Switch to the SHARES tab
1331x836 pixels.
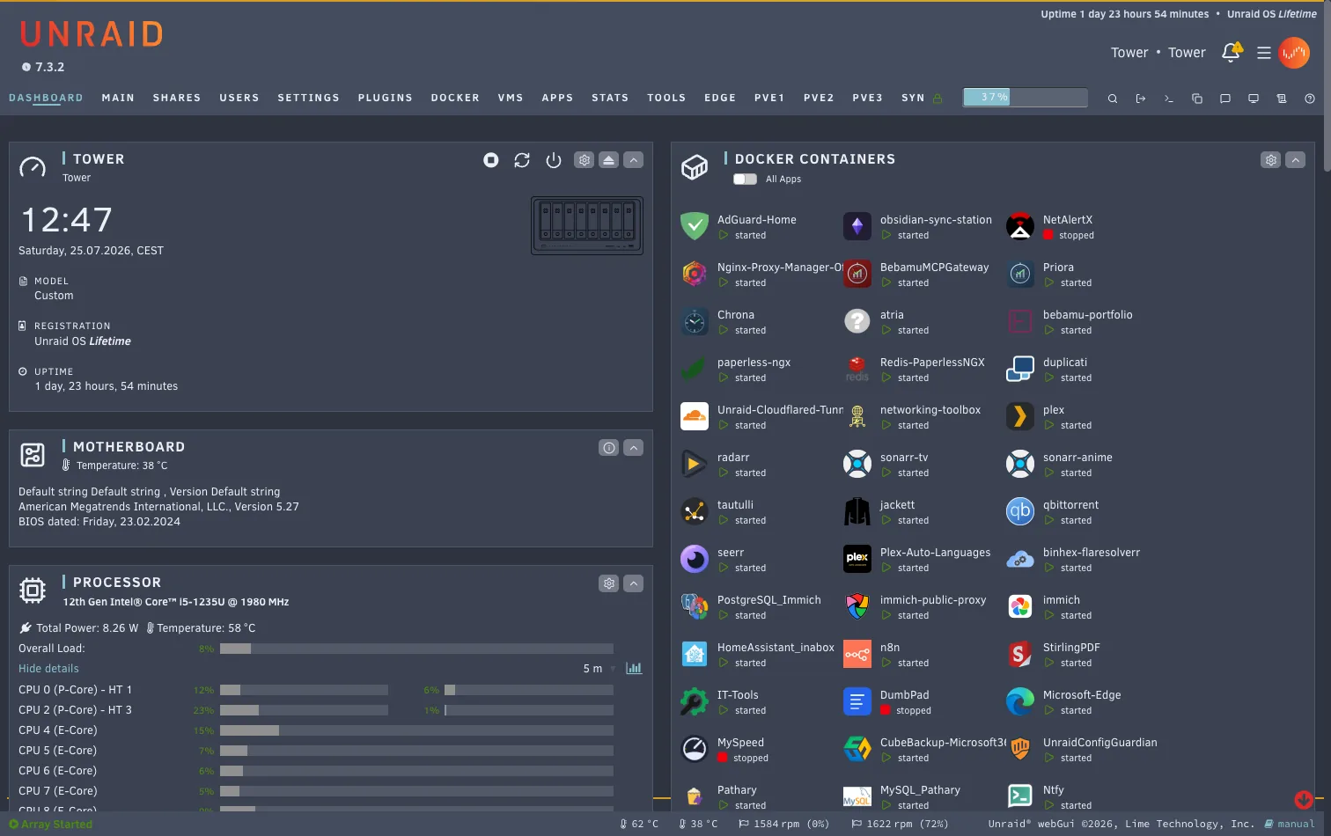pos(177,98)
